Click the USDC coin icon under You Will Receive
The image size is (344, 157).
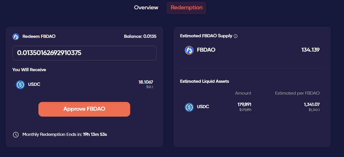pyautogui.click(x=20, y=84)
